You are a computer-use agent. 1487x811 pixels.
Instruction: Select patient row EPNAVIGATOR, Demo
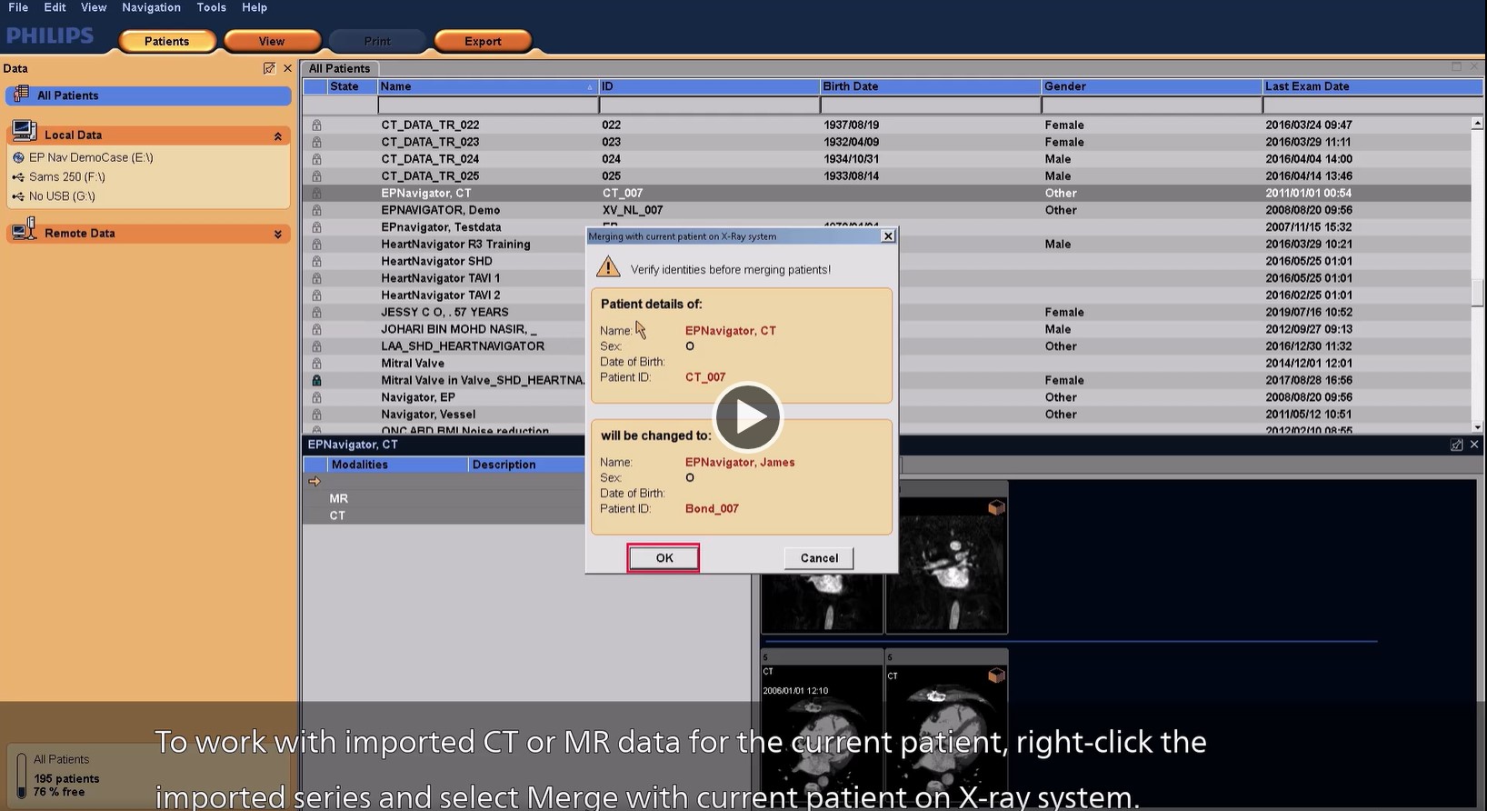pos(886,210)
